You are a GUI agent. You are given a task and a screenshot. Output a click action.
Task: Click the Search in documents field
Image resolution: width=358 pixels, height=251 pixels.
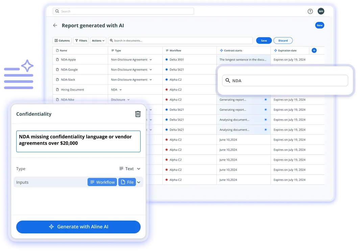(x=181, y=41)
